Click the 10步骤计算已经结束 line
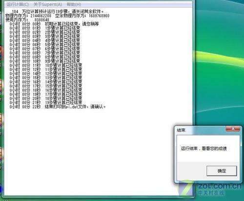Image resolution: width=244 pixels, height=201 pixels. click(x=46, y=65)
